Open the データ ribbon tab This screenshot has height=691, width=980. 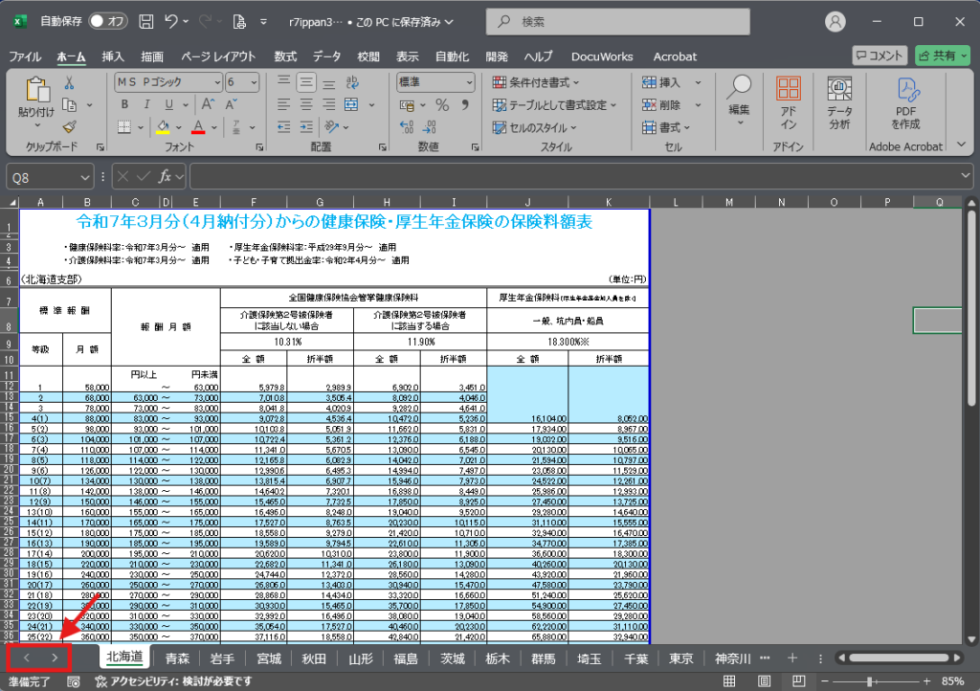click(327, 56)
